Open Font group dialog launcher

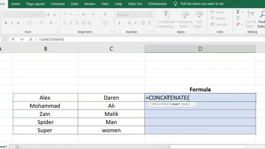57,32
